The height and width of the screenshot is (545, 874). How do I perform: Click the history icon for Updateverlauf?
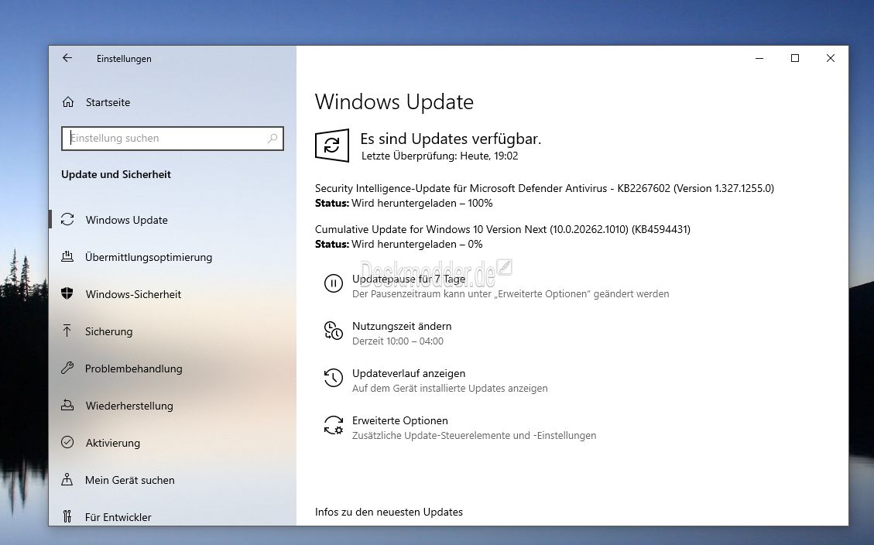pyautogui.click(x=334, y=378)
